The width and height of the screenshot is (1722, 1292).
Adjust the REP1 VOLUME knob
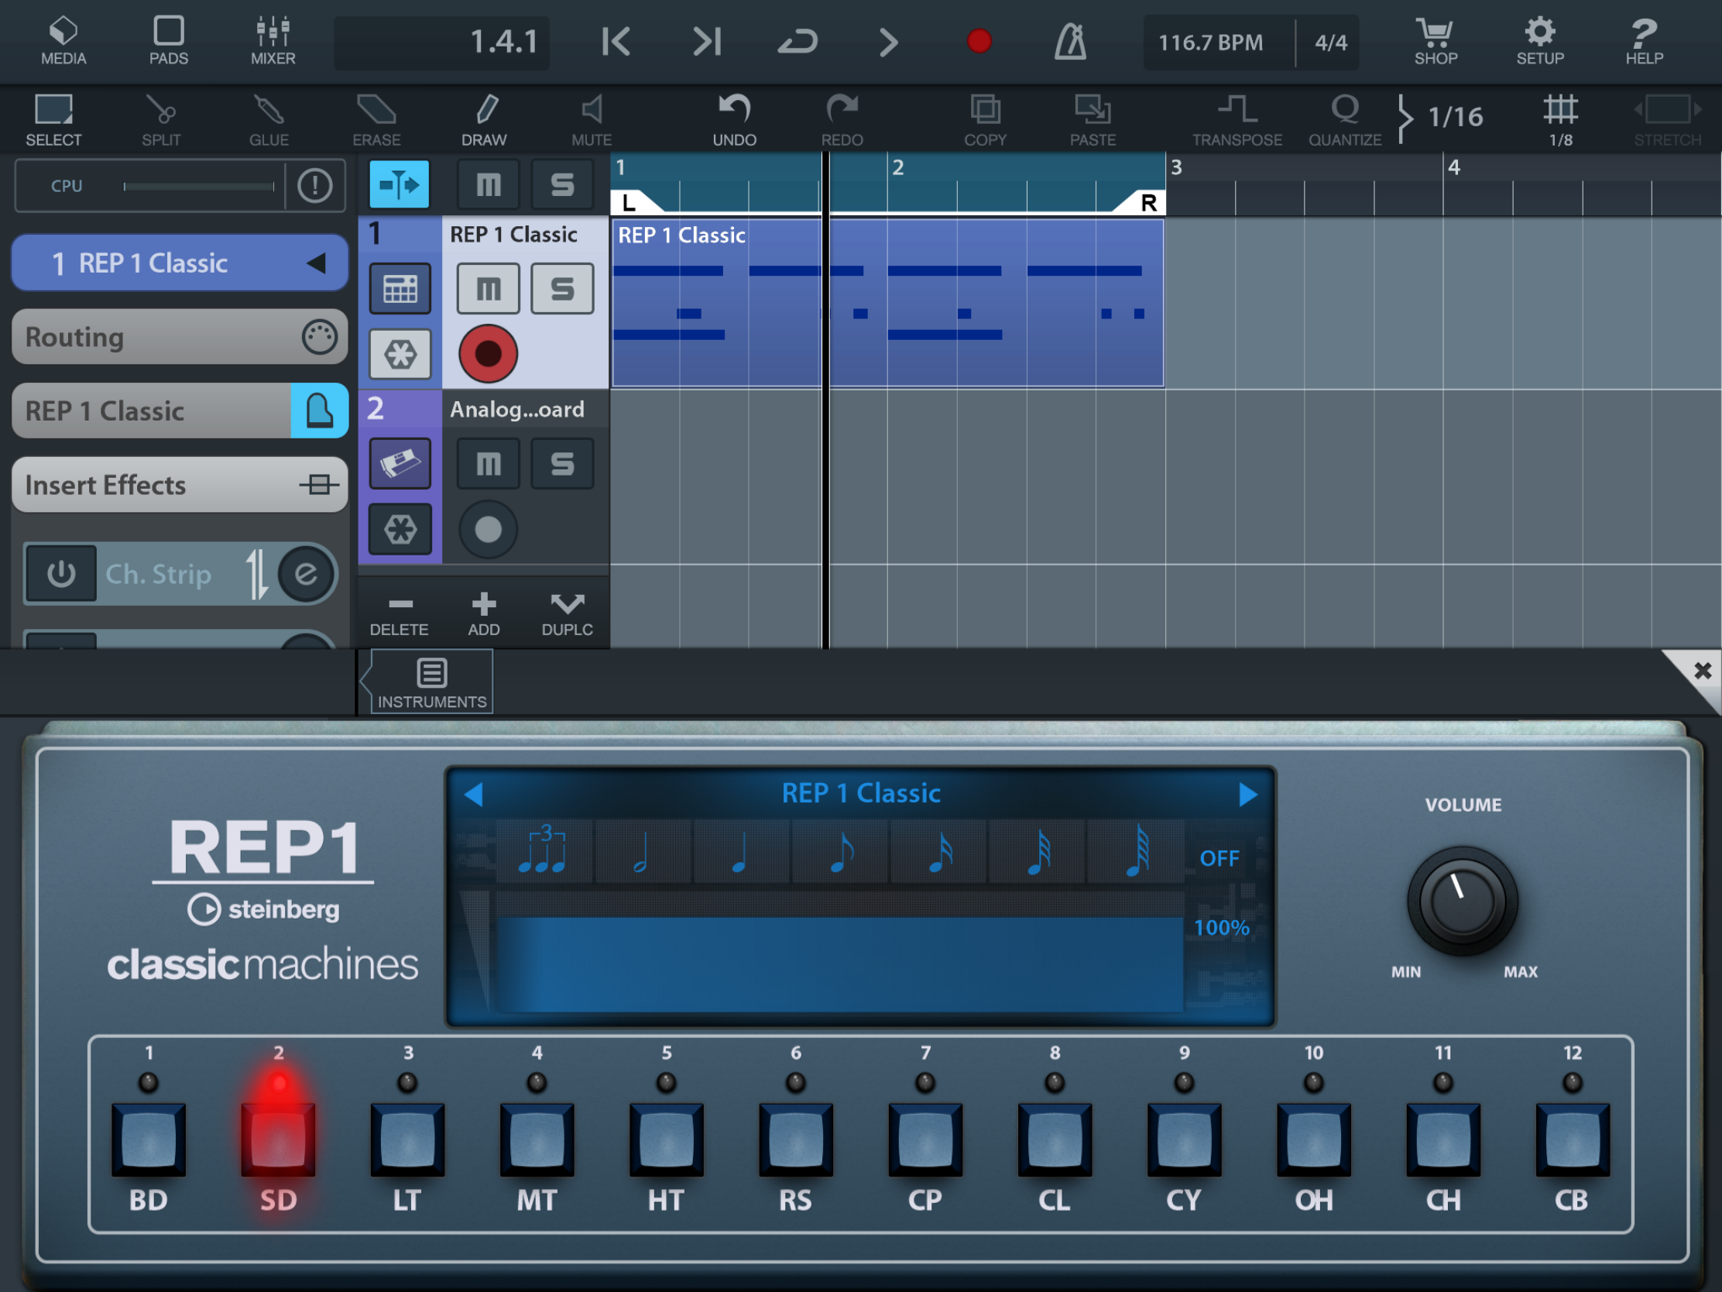[x=1462, y=901]
